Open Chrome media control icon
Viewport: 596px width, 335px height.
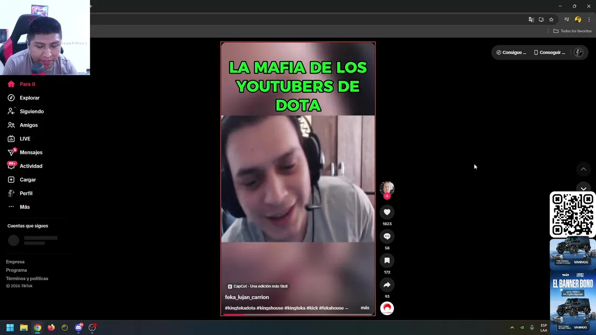click(567, 20)
